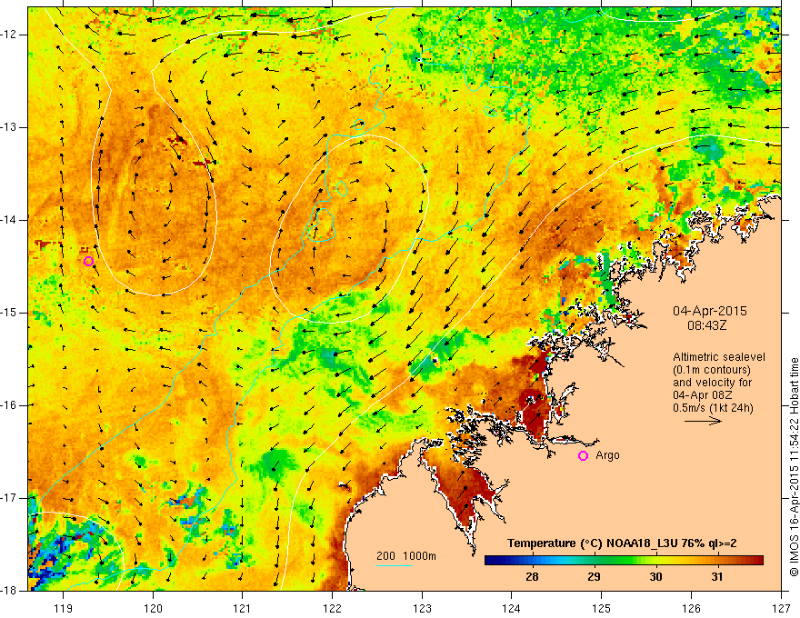Click the latitude axis label '-13'

coord(9,127)
